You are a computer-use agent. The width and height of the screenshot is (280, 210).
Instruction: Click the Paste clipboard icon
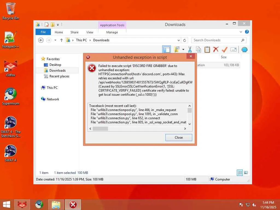(207, 49)
